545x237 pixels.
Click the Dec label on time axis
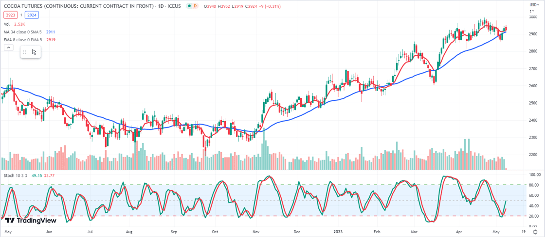pyautogui.click(x=296, y=232)
